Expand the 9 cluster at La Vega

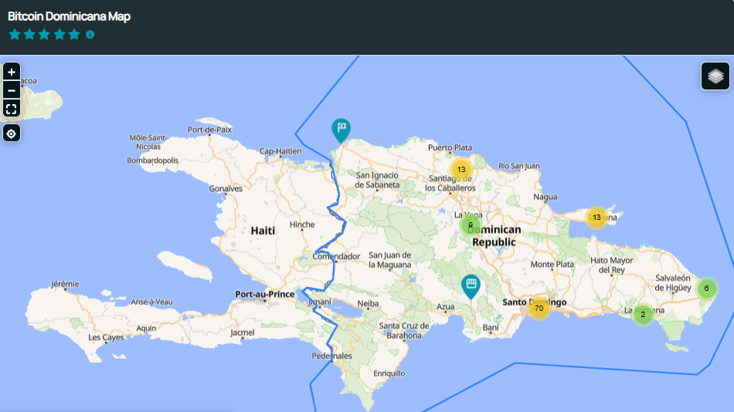(x=470, y=225)
